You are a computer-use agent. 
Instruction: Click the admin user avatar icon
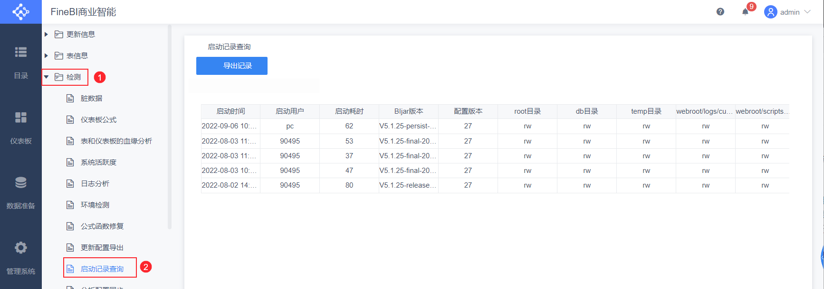(x=770, y=12)
